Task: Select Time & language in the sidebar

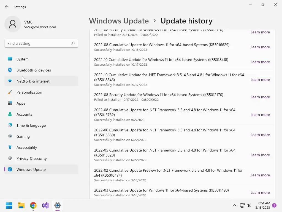Action: (31, 125)
